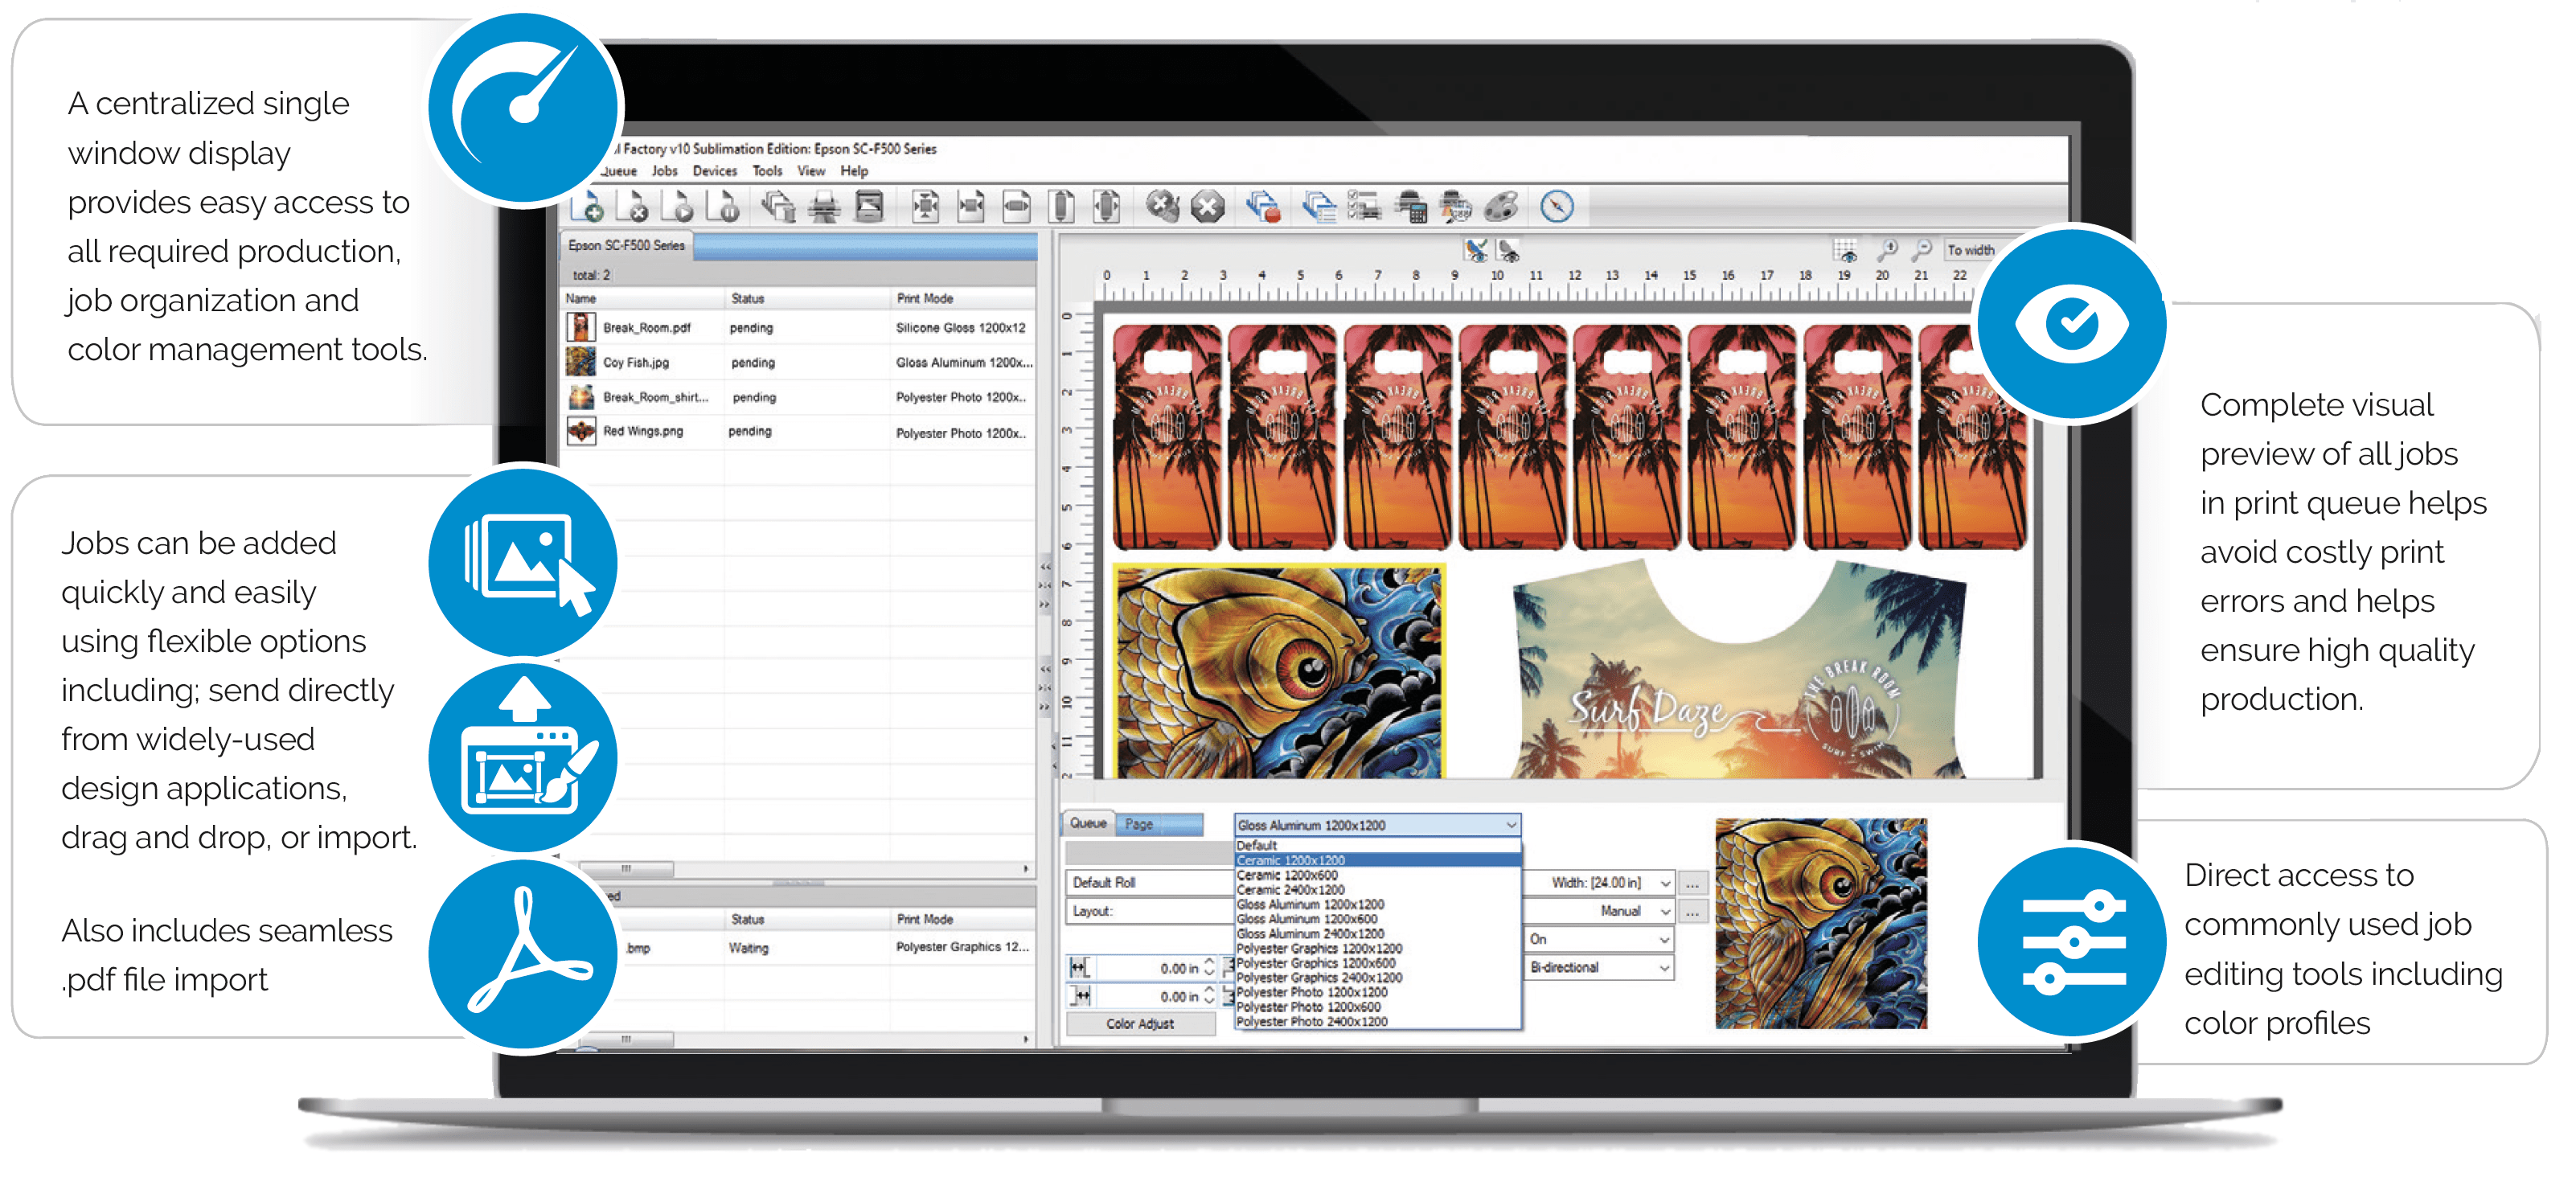This screenshot has width=2576, height=1177.
Task: Click the printer icon in toolbar
Action: point(824,207)
